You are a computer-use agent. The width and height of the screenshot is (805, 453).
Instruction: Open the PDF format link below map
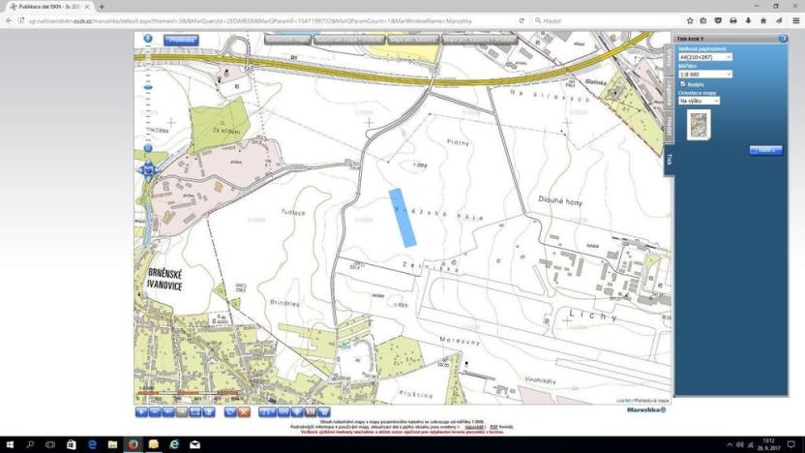coord(493,427)
